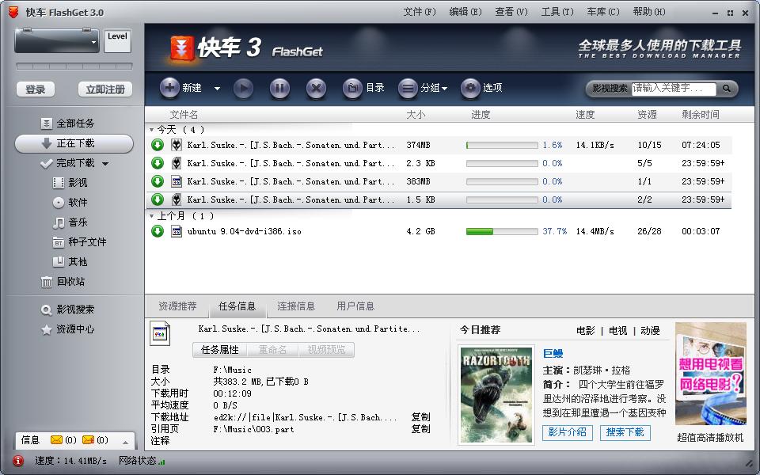Screen dimensions: 760x475
Task: Select the 电影 recommendation category
Action: 586,331
